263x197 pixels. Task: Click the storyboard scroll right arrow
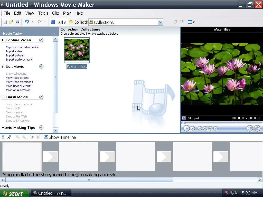[x=260, y=180]
